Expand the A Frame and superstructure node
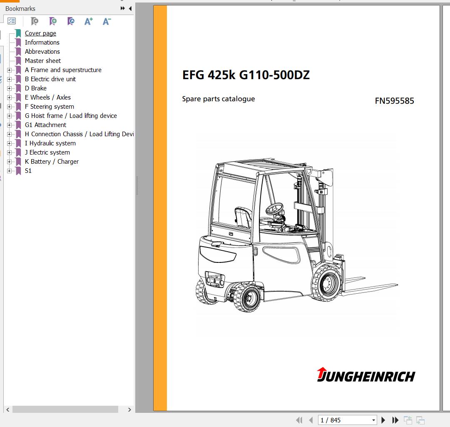This screenshot has width=450, height=427. tap(9, 70)
